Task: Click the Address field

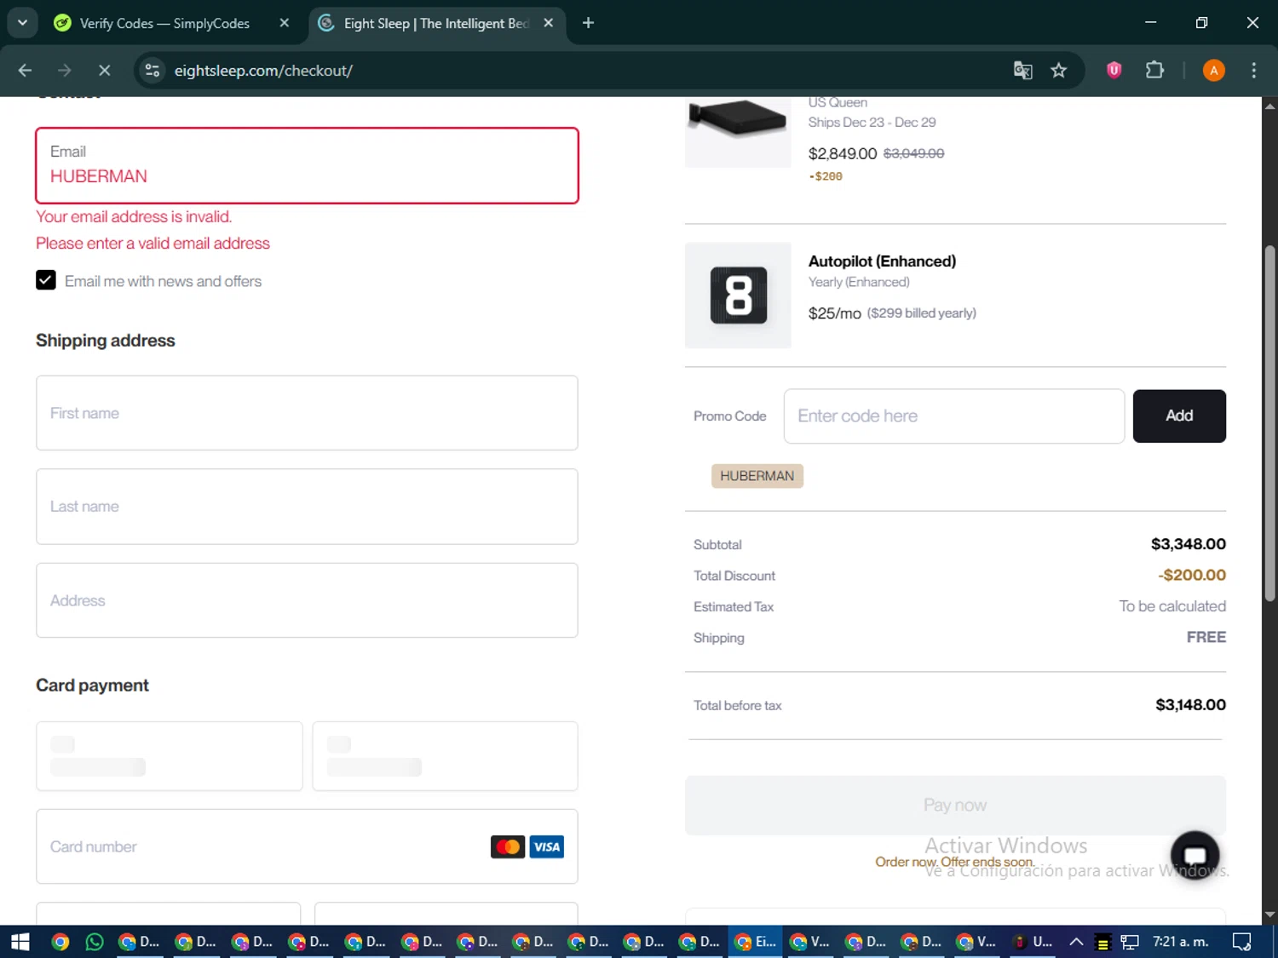Action: point(307,600)
